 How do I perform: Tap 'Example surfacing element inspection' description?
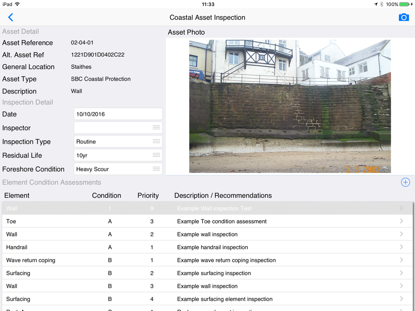pyautogui.click(x=225, y=299)
